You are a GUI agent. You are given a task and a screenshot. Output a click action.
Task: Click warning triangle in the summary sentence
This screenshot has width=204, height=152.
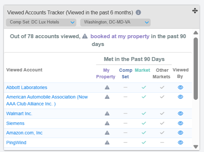pos(85,36)
